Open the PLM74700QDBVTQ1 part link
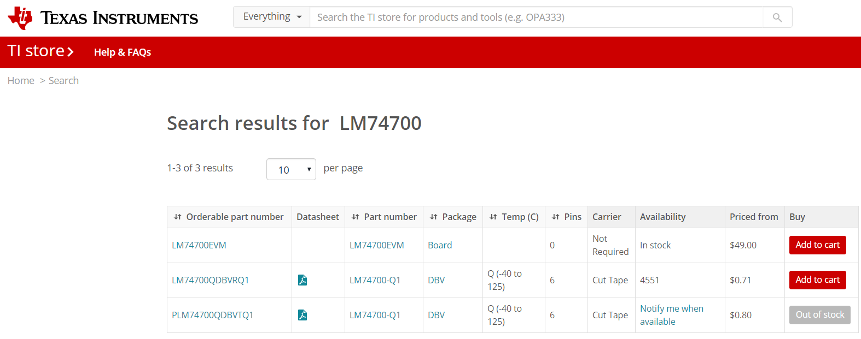 click(x=213, y=315)
